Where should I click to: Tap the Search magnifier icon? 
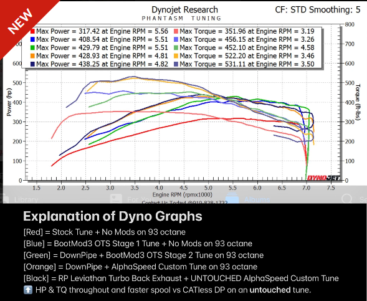[346, 199]
